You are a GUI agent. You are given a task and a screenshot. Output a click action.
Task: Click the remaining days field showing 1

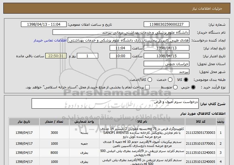point(88,56)
